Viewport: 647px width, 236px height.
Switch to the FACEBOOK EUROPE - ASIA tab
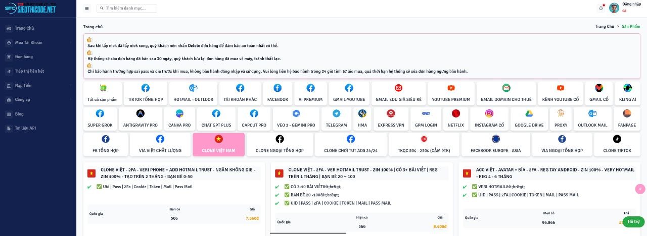click(495, 144)
